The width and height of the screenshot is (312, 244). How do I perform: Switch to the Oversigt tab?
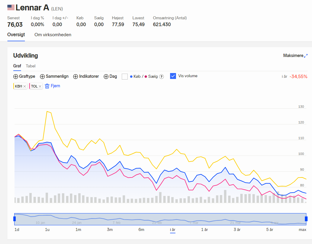coord(16,35)
